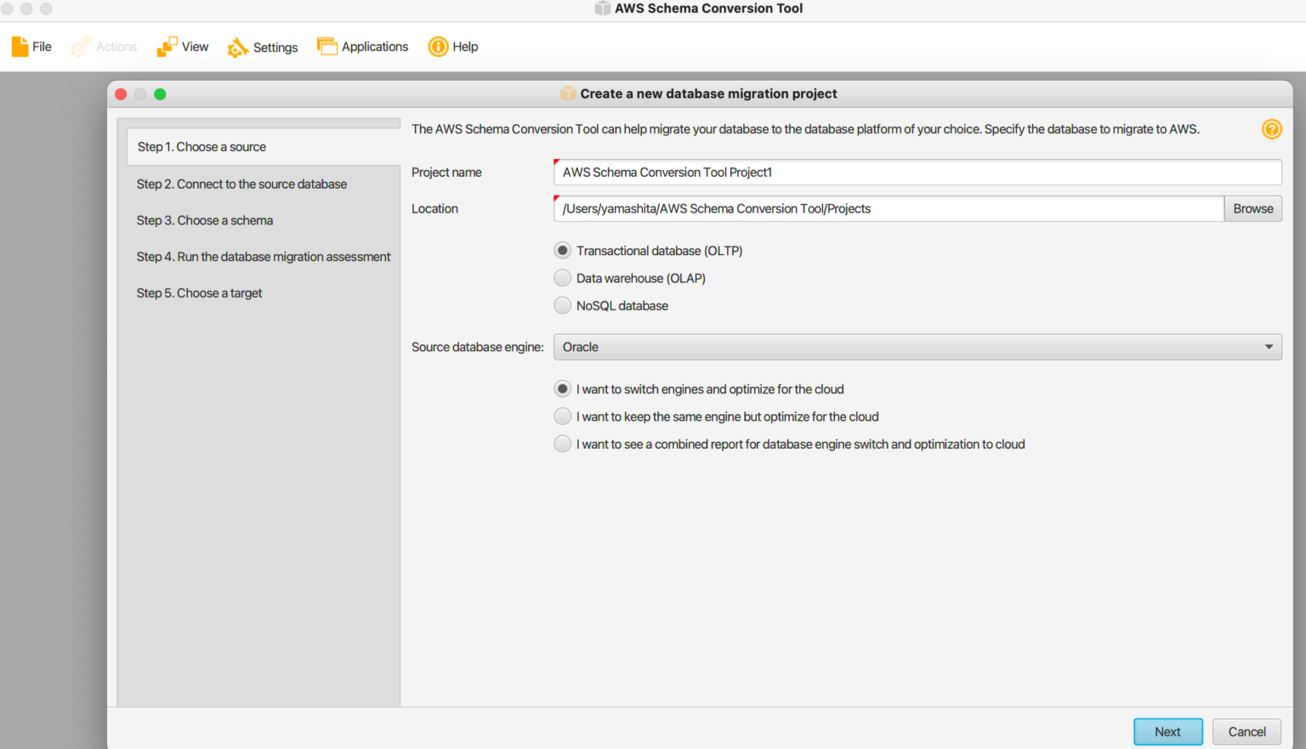
Task: Click the Browse button for Location
Action: point(1252,208)
